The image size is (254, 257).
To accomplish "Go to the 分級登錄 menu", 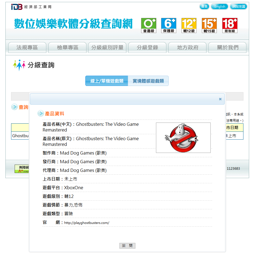I will point(147,48).
